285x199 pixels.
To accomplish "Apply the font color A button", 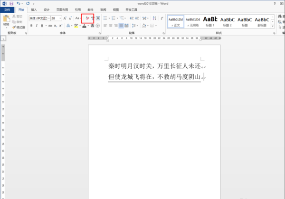I will (85, 26).
